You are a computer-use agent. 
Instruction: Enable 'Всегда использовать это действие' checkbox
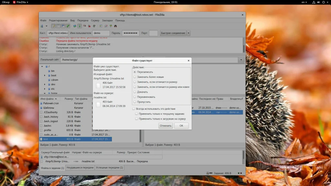click(x=134, y=109)
